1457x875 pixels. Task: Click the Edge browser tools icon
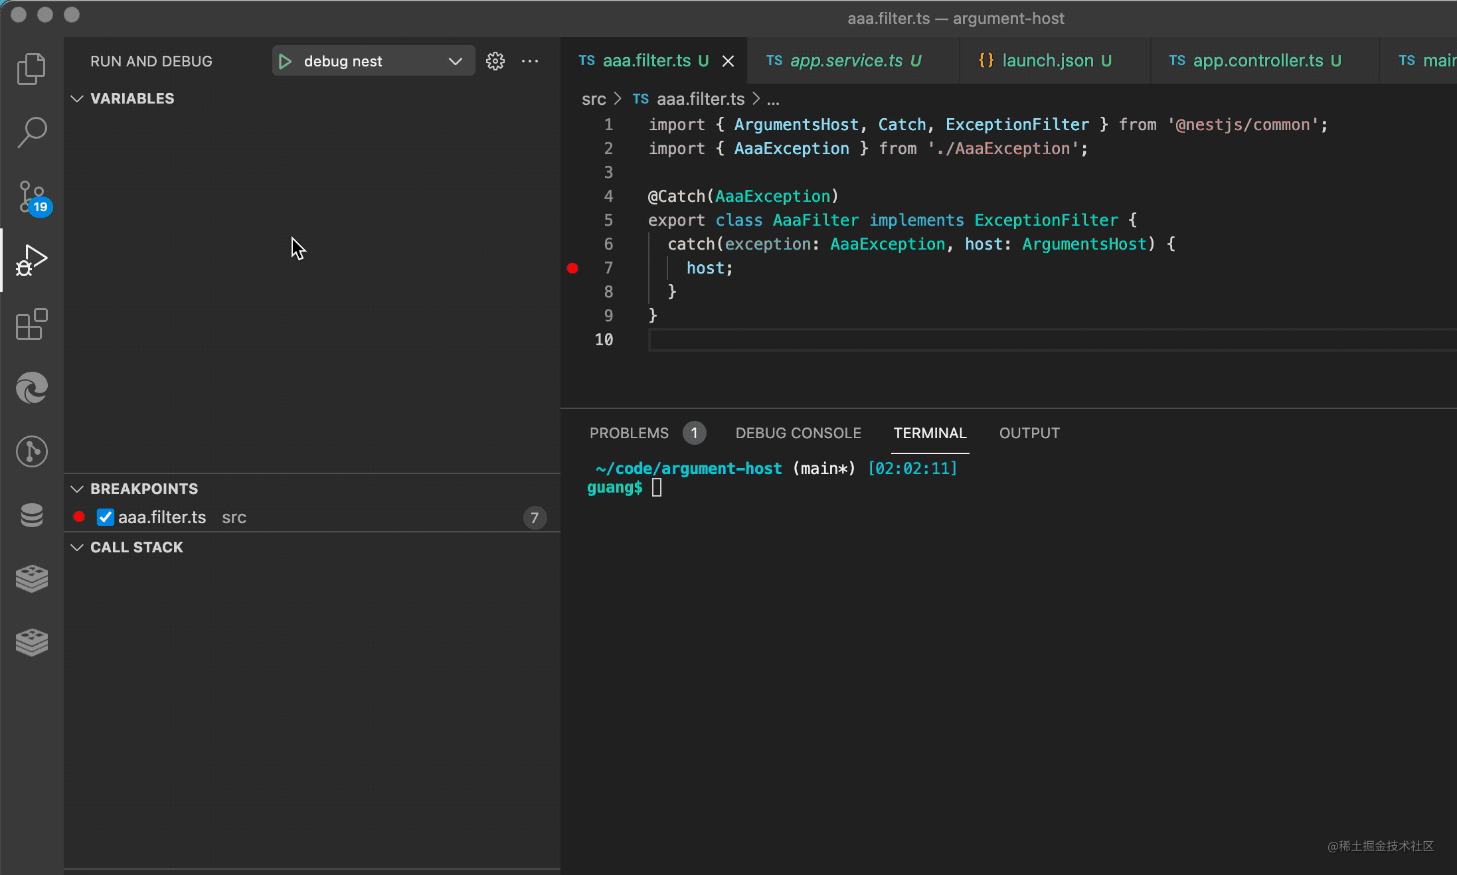pyautogui.click(x=31, y=388)
